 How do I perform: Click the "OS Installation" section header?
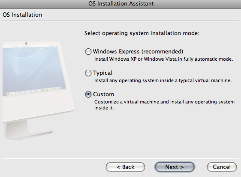22,15
